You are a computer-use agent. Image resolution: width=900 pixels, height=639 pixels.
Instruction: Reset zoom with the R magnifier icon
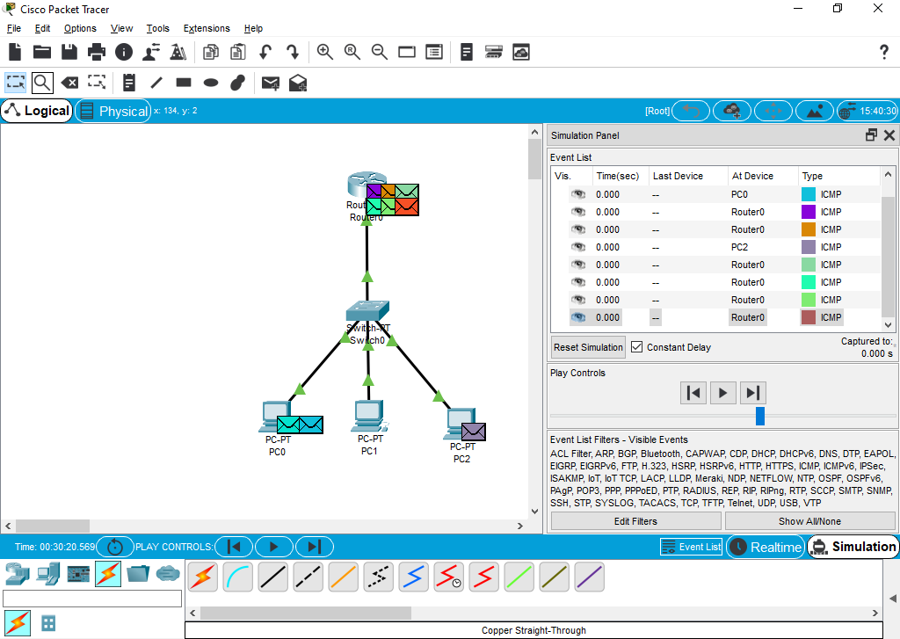coord(352,52)
